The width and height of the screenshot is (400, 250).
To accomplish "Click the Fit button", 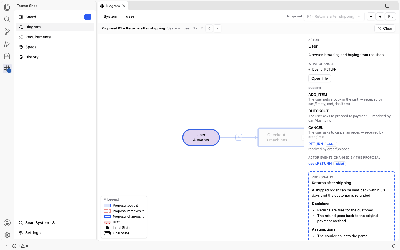I will tap(390, 16).
